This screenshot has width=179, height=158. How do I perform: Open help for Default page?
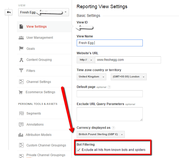point(109,87)
